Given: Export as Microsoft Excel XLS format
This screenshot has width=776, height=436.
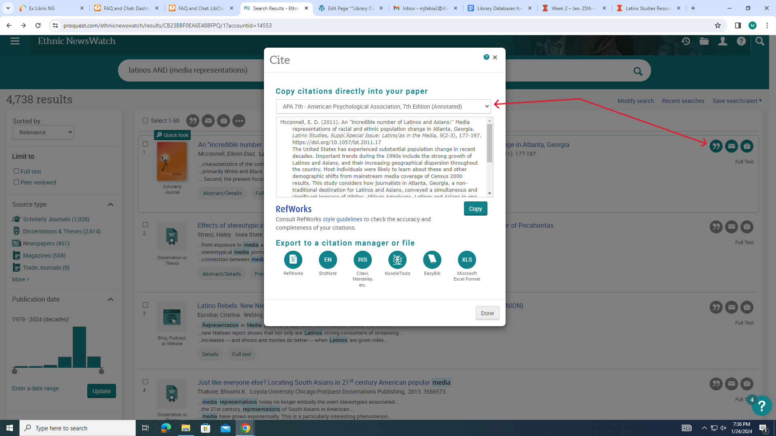Looking at the screenshot, I should pyautogui.click(x=467, y=260).
